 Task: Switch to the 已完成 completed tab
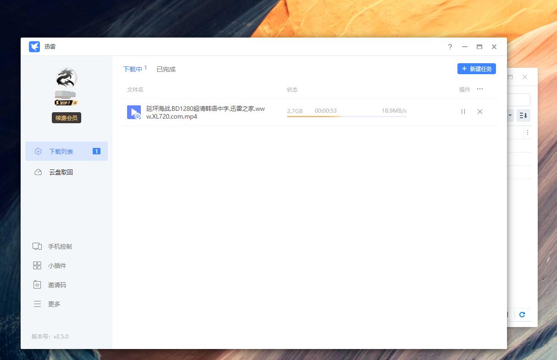[165, 69]
